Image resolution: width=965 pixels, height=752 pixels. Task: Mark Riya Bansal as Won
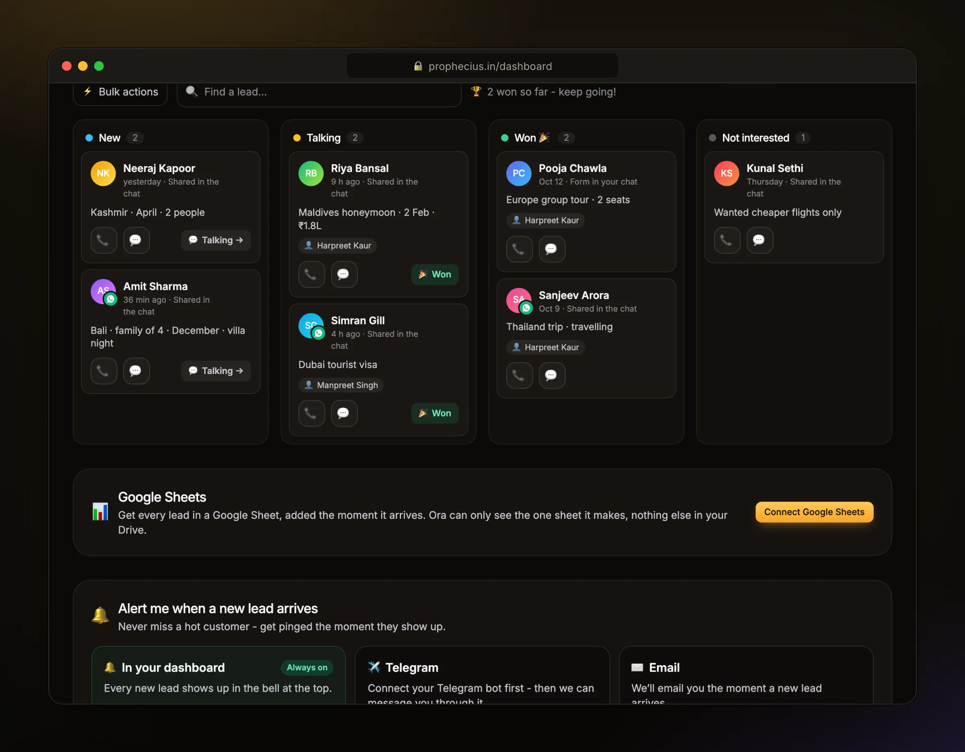[435, 274]
